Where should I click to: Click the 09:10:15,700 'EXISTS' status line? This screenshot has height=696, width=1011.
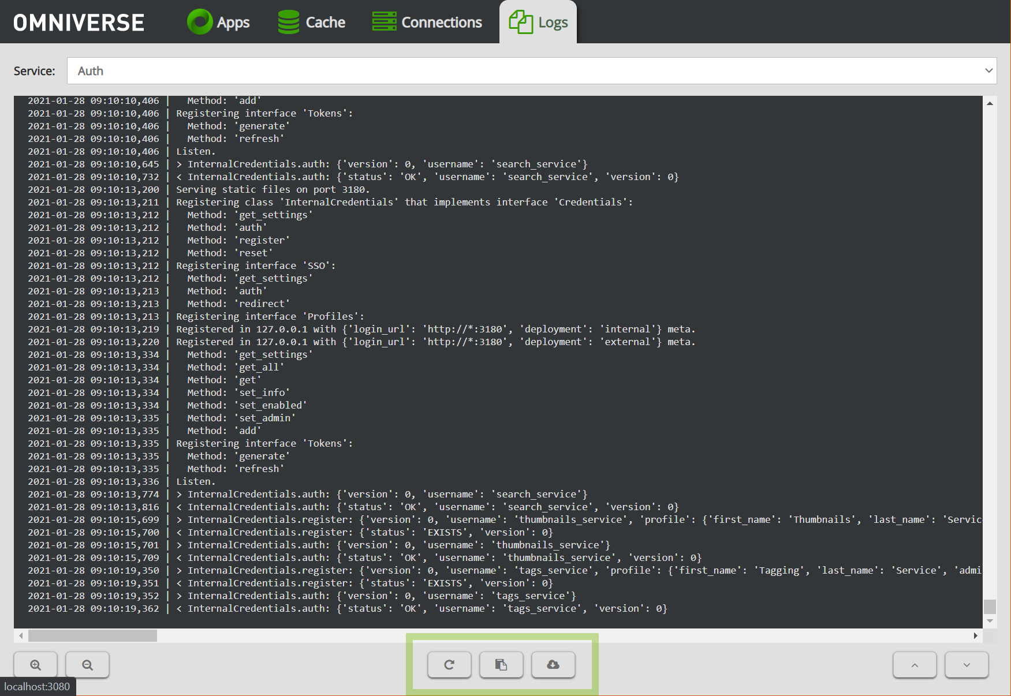(x=290, y=532)
